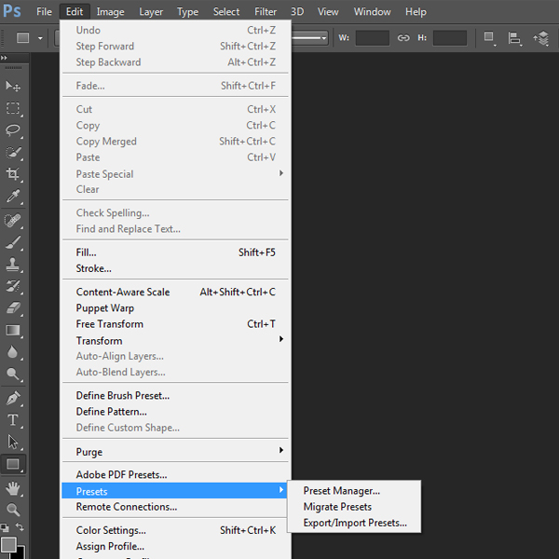559x559 pixels.
Task: Select the Zoom tool
Action: click(13, 511)
